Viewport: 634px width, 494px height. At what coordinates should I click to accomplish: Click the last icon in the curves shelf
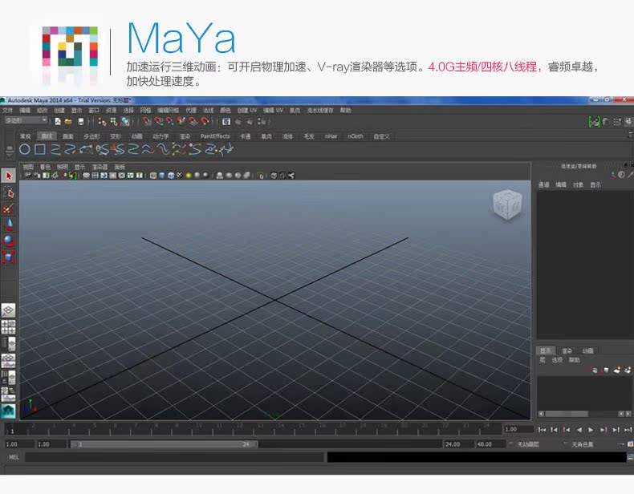pyautogui.click(x=227, y=149)
